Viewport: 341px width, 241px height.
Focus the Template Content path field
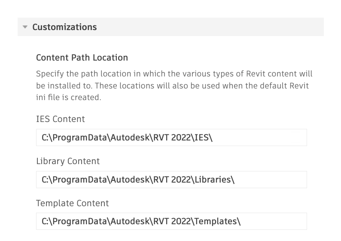(171, 222)
